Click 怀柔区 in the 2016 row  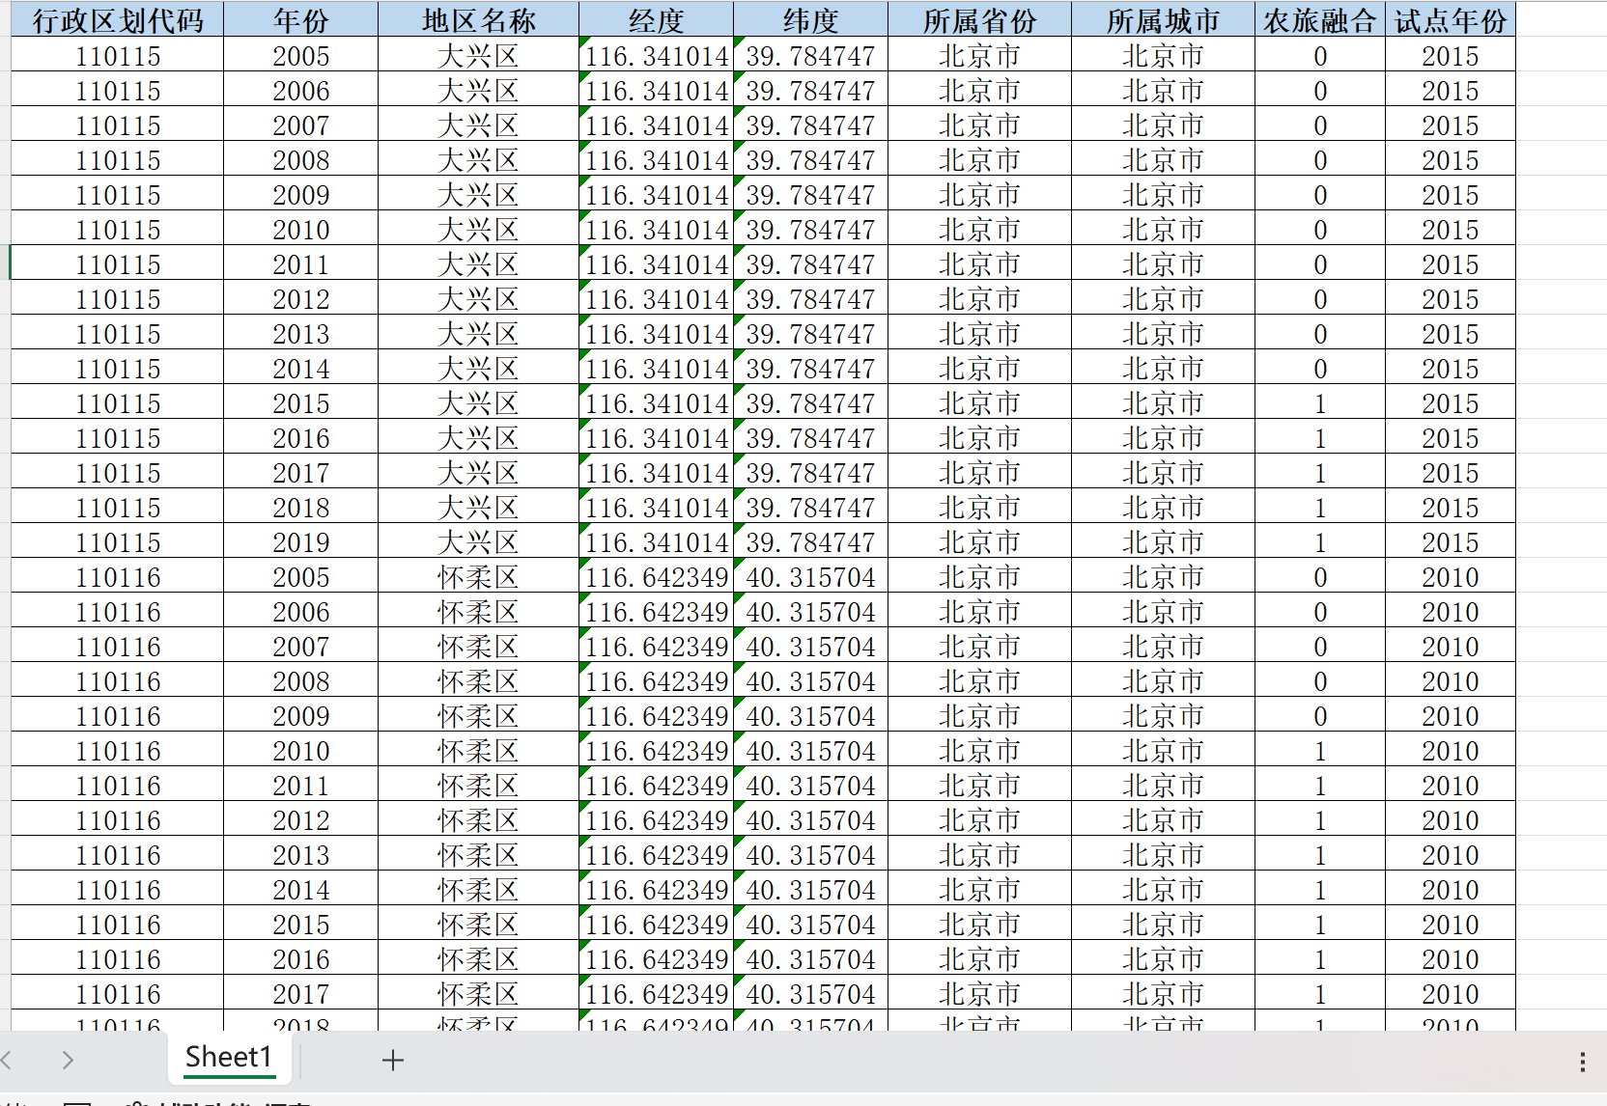[479, 959]
